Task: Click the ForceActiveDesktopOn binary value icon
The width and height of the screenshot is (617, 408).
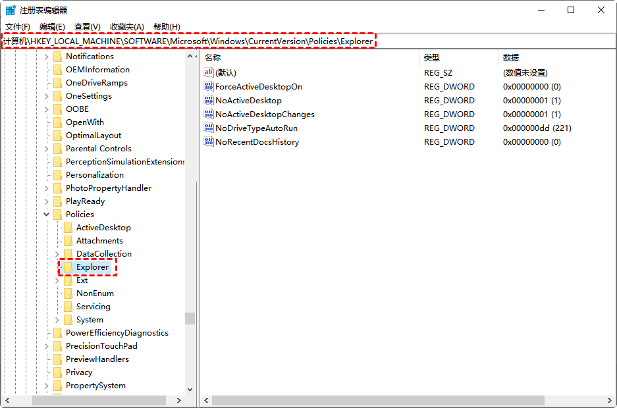Action: pyautogui.click(x=209, y=87)
